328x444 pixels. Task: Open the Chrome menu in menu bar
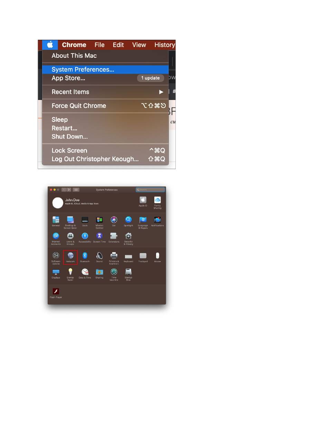coord(74,45)
